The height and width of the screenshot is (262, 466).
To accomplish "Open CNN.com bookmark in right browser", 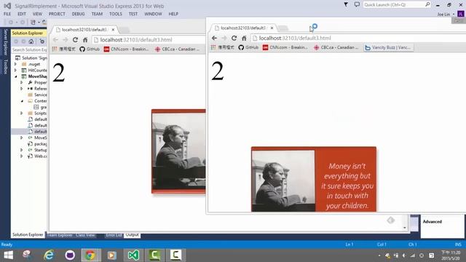I will click(x=285, y=47).
